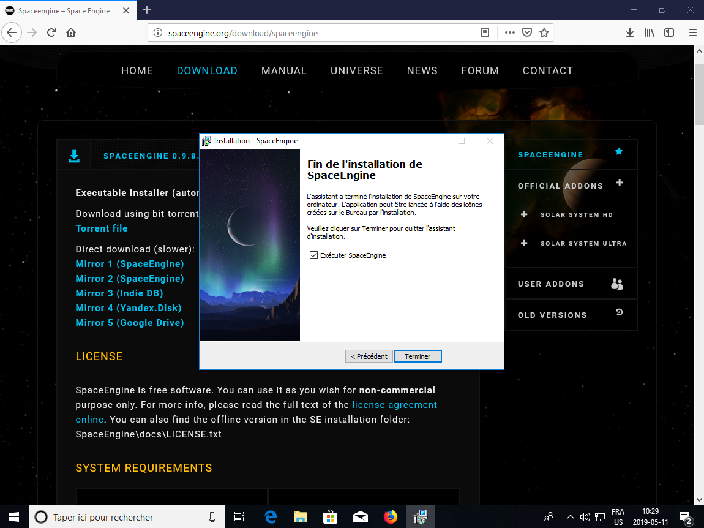Select SOLAR SYSTEM ULTRA sidebar entry
The width and height of the screenshot is (704, 528).
(x=583, y=244)
